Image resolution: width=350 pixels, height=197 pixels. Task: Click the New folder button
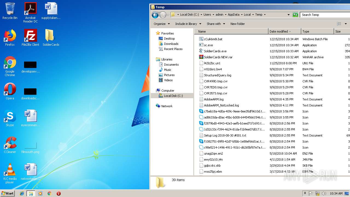[x=238, y=24]
